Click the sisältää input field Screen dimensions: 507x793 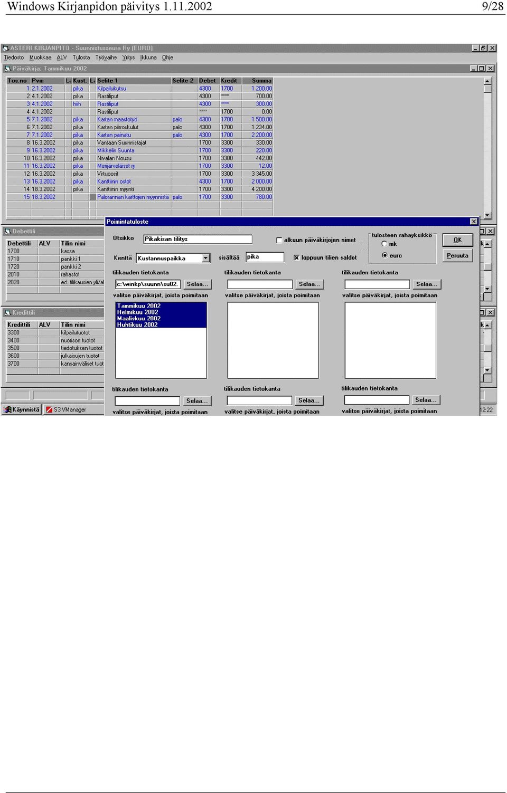(x=265, y=257)
